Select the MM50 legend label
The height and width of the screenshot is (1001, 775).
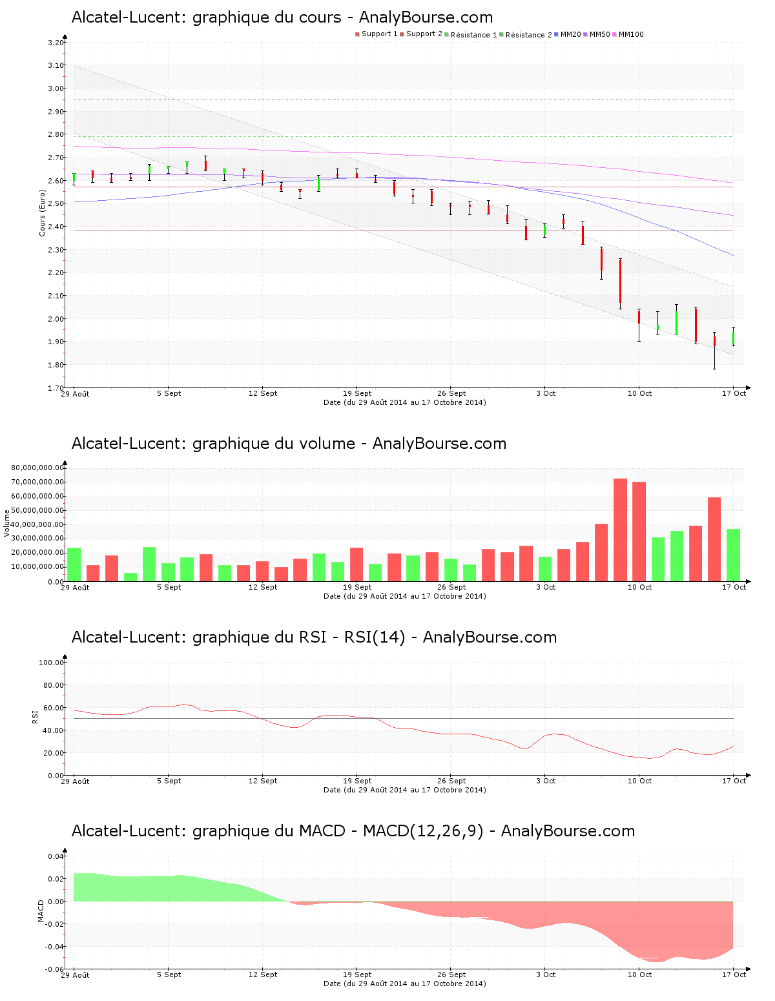(x=599, y=34)
